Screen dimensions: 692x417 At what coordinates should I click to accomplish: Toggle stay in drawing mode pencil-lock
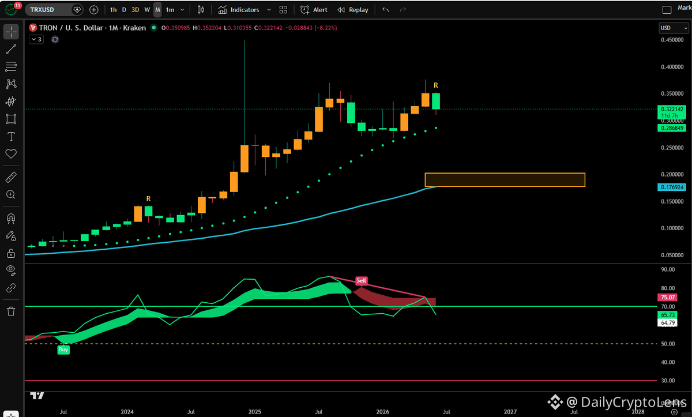coord(11,235)
